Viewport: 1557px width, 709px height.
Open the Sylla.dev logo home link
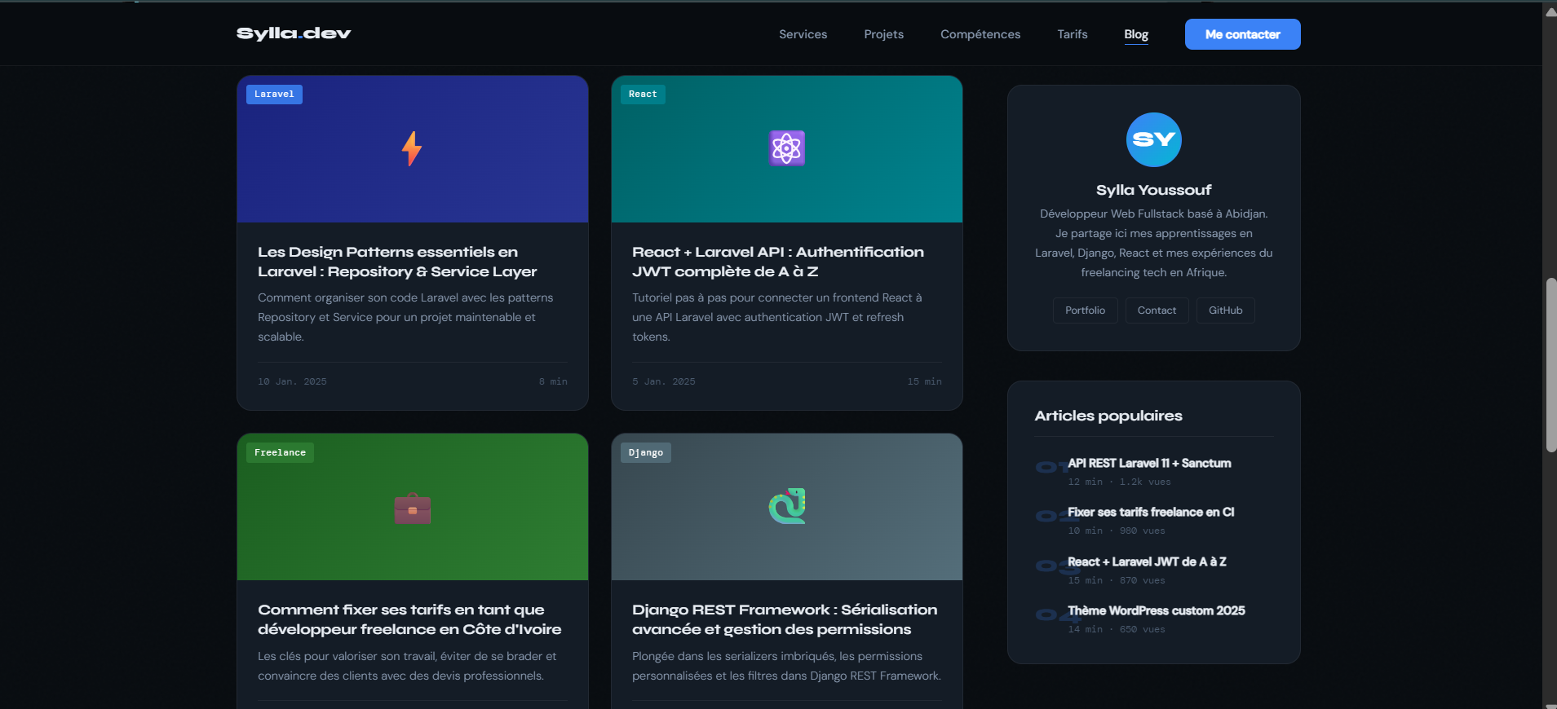[x=294, y=33]
